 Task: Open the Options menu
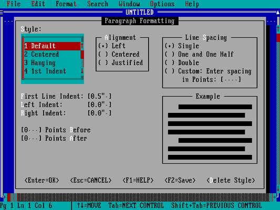point(162,4)
